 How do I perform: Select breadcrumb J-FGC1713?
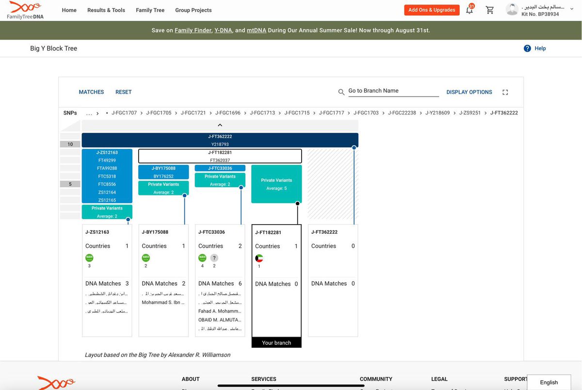262,113
